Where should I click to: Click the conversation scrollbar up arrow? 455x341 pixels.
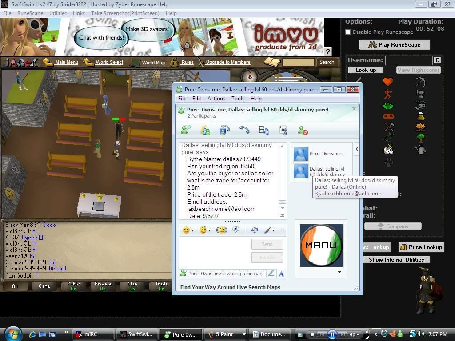pos(282,147)
